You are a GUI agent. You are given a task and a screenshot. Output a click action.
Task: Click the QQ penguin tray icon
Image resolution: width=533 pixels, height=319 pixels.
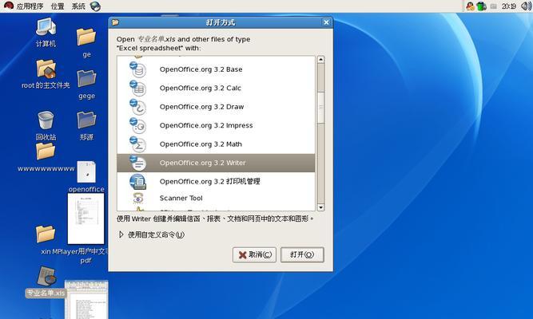coord(470,6)
